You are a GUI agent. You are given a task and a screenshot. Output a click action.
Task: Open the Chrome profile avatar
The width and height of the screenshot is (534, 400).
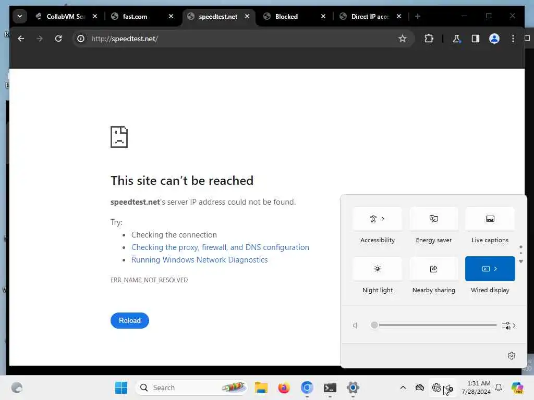pyautogui.click(x=494, y=39)
